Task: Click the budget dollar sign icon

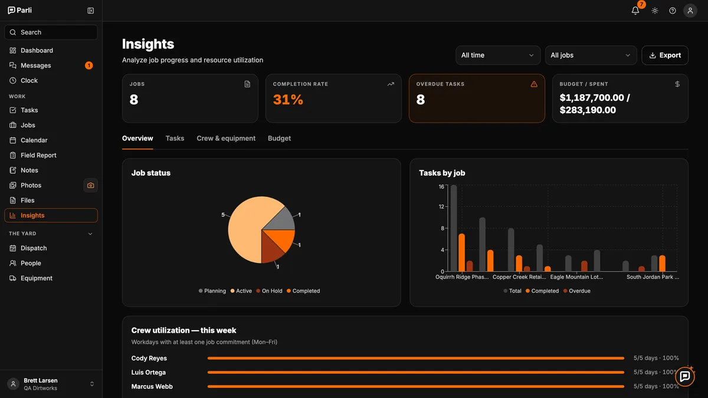Action: [x=677, y=84]
